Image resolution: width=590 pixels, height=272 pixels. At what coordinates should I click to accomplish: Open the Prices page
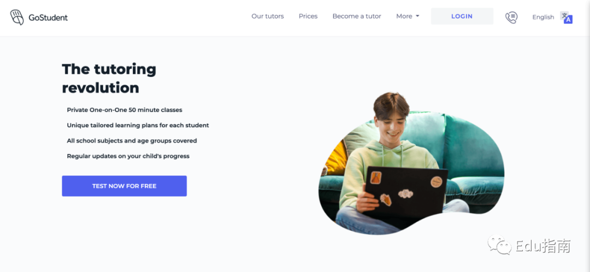(308, 16)
